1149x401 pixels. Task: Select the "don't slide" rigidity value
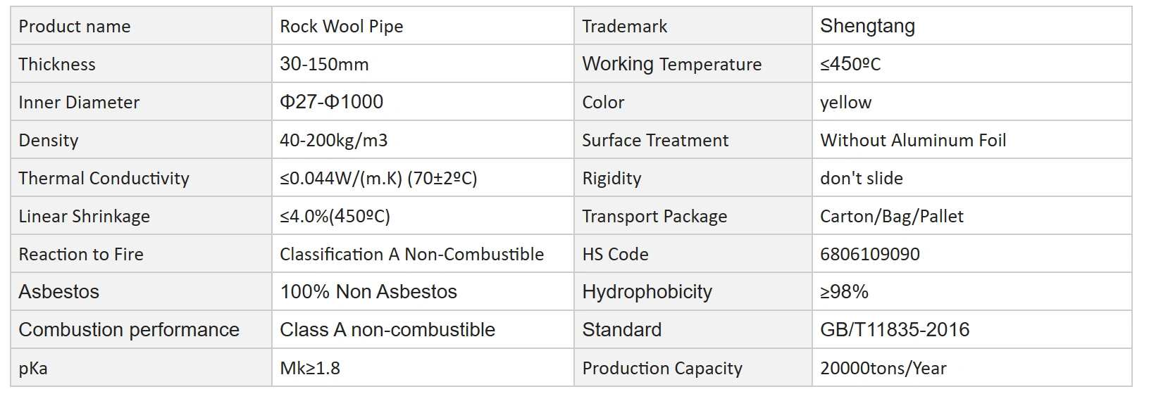[x=861, y=179]
